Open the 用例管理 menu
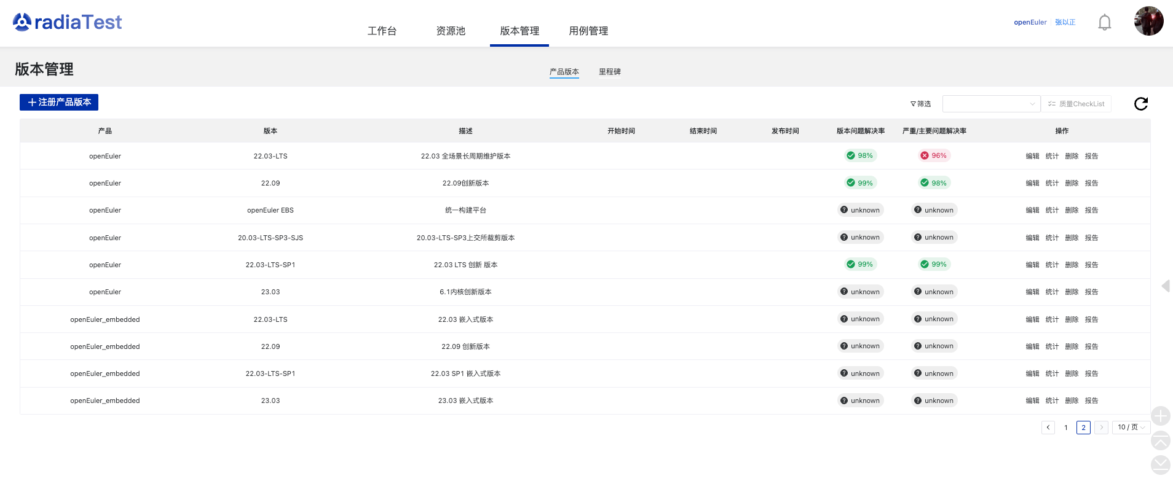The image size is (1173, 481). [x=588, y=31]
